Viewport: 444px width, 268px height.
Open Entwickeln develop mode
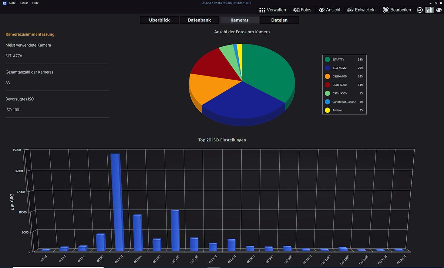pos(361,10)
